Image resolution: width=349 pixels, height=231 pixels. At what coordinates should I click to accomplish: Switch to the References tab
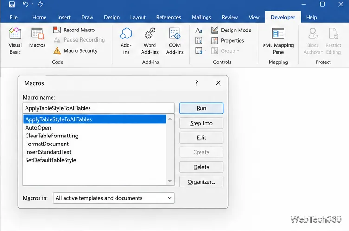168,17
